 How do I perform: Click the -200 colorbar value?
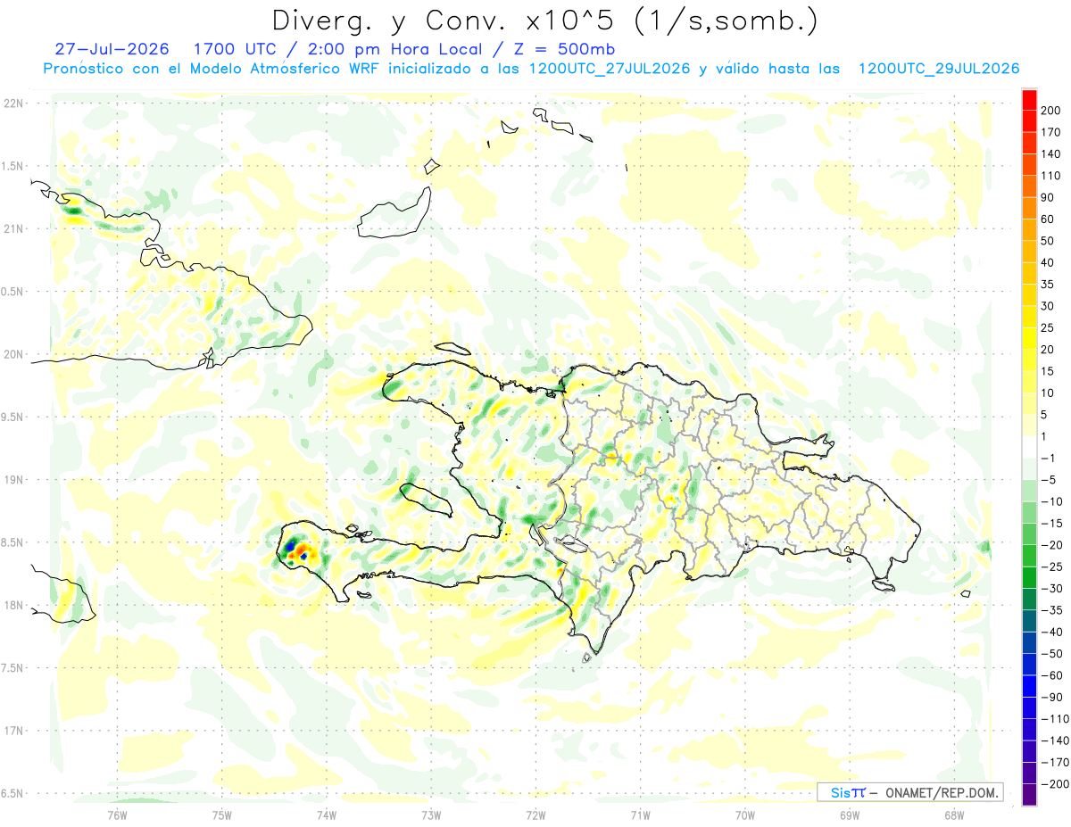tap(1053, 783)
